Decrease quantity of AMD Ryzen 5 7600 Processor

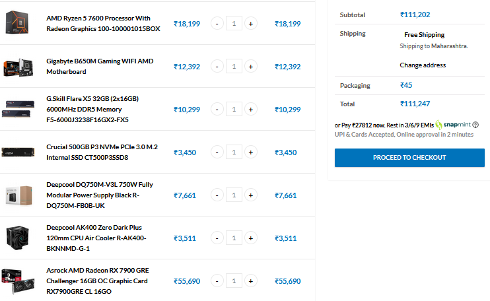pos(217,24)
